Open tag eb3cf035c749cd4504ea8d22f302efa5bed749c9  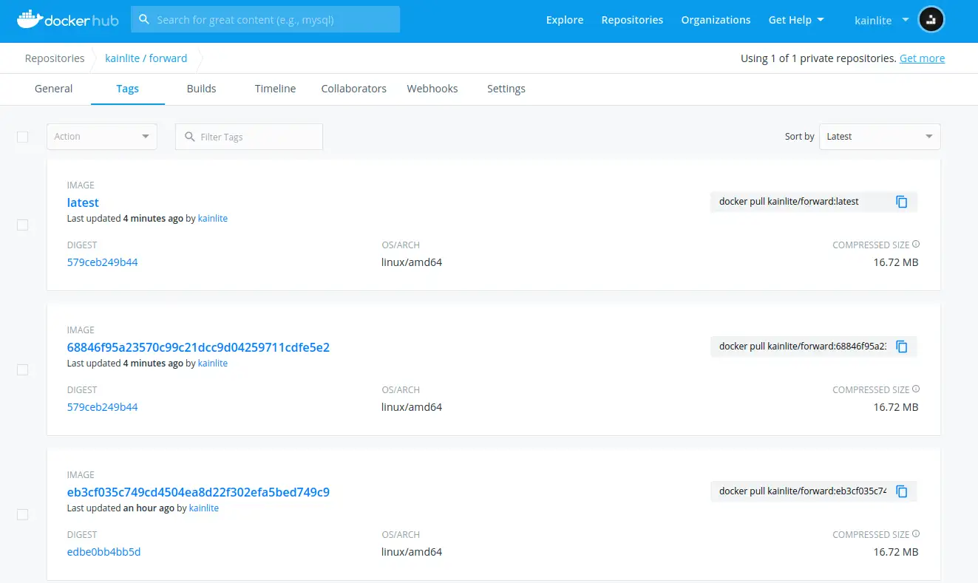[198, 492]
